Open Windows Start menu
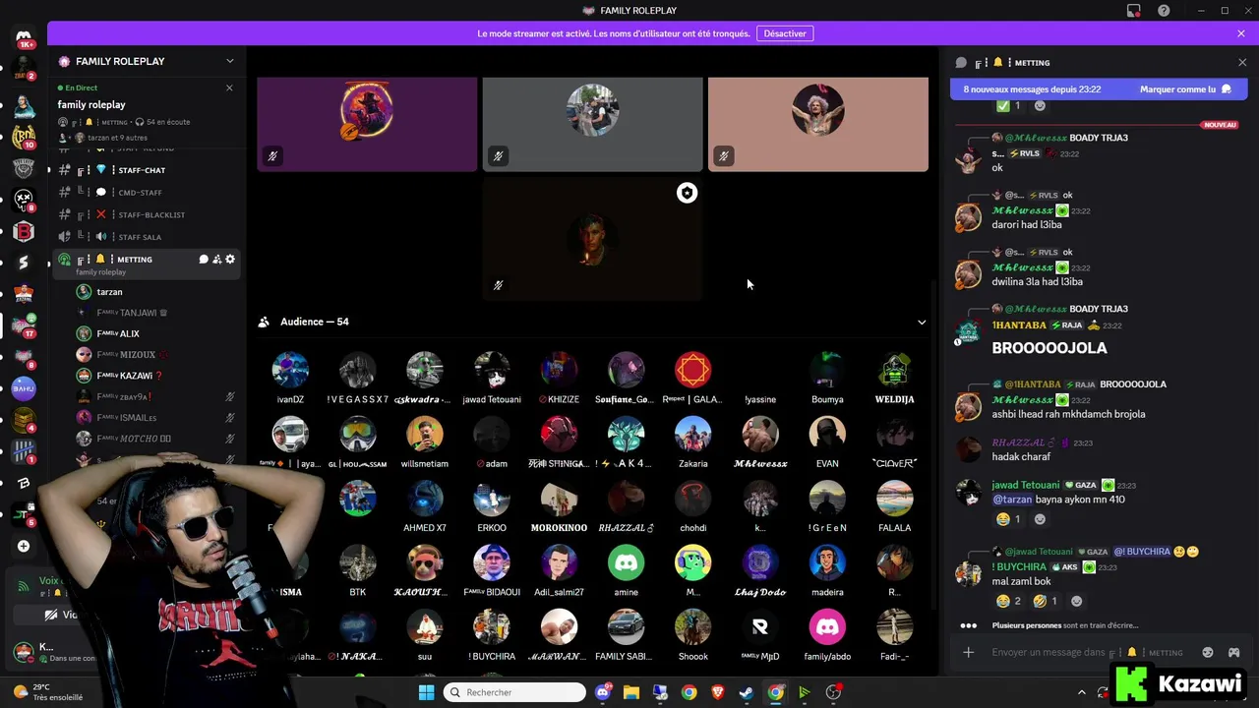This screenshot has width=1259, height=708. tap(426, 692)
